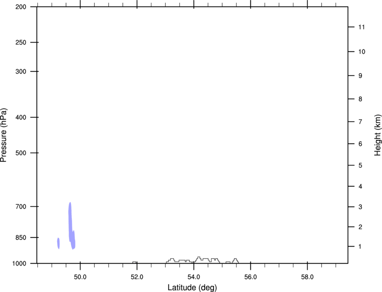Click the 50.0 latitude tick label
The width and height of the screenshot is (382, 292).
pyautogui.click(x=80, y=277)
